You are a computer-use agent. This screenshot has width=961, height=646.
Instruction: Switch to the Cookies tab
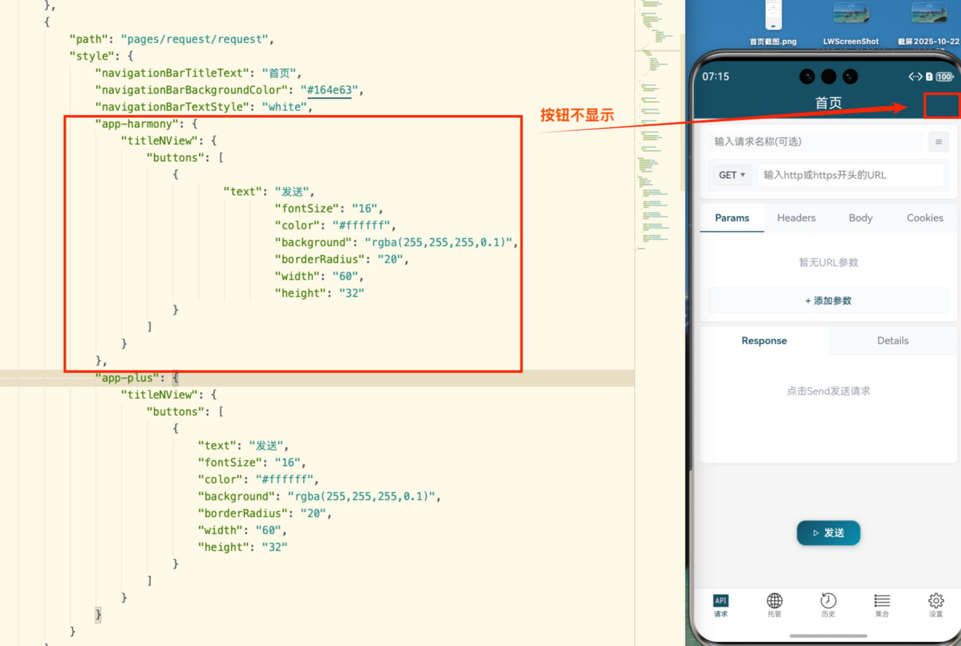coord(925,218)
